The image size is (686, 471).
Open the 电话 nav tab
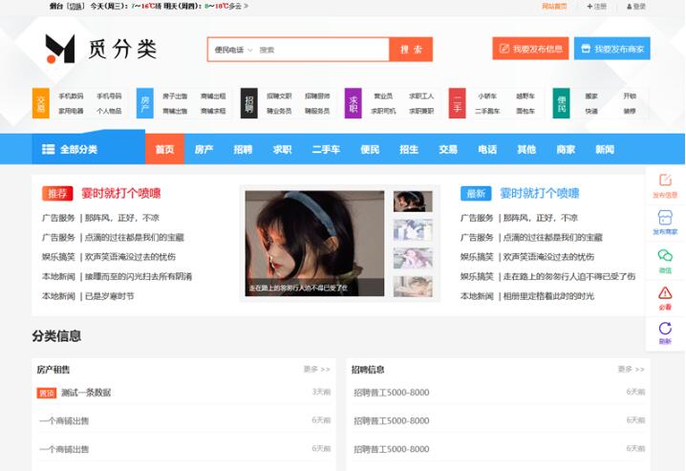[x=487, y=149]
